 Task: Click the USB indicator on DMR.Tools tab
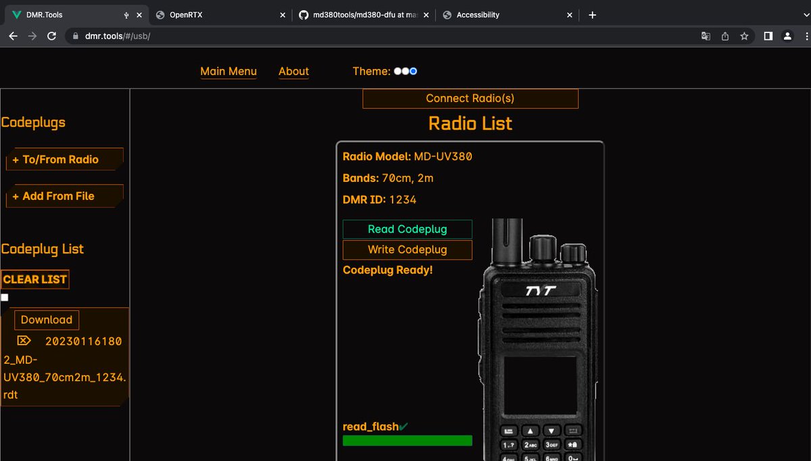pyautogui.click(x=126, y=15)
